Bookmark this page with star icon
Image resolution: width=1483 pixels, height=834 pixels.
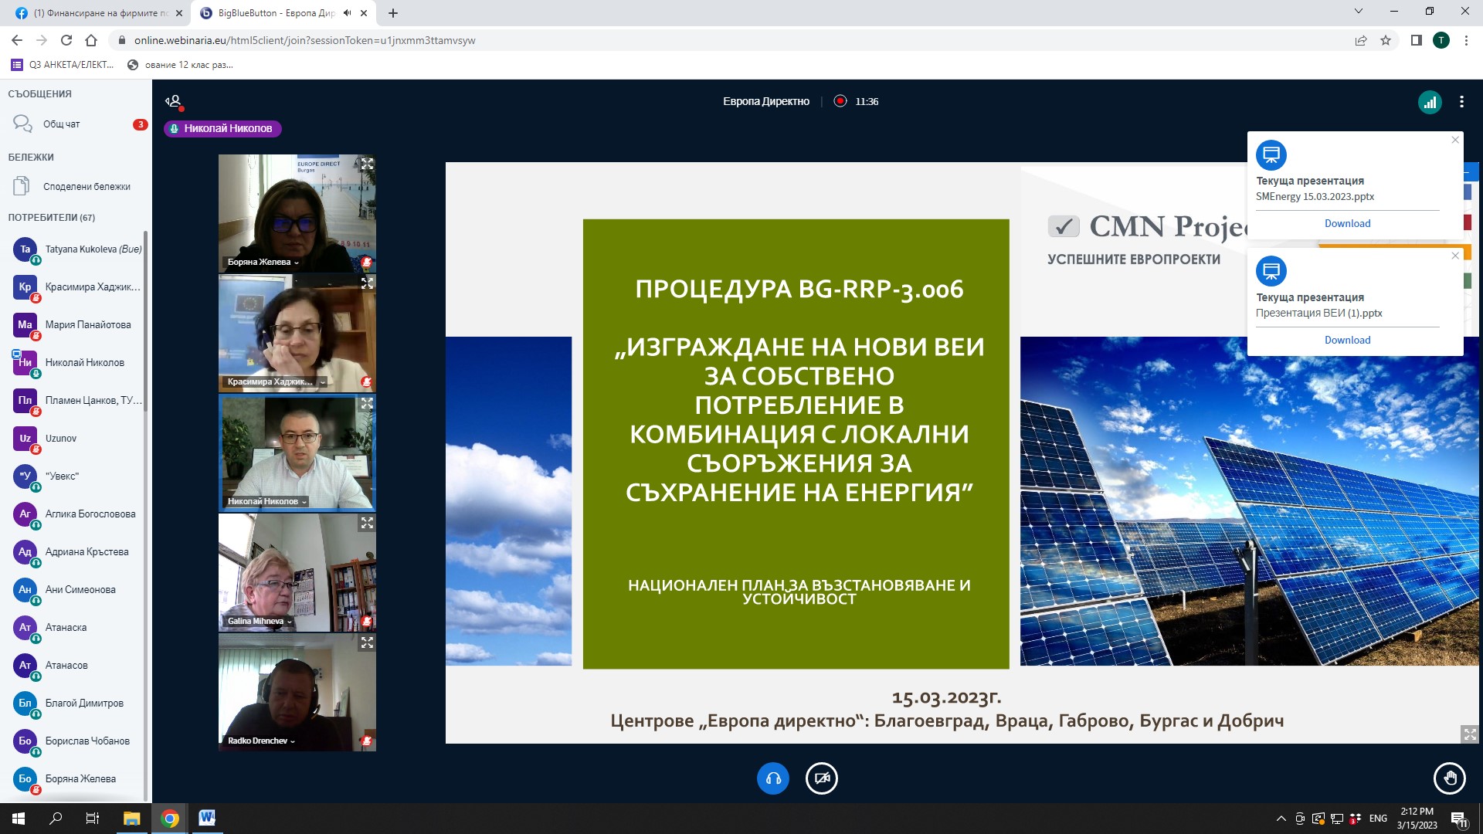coord(1386,40)
